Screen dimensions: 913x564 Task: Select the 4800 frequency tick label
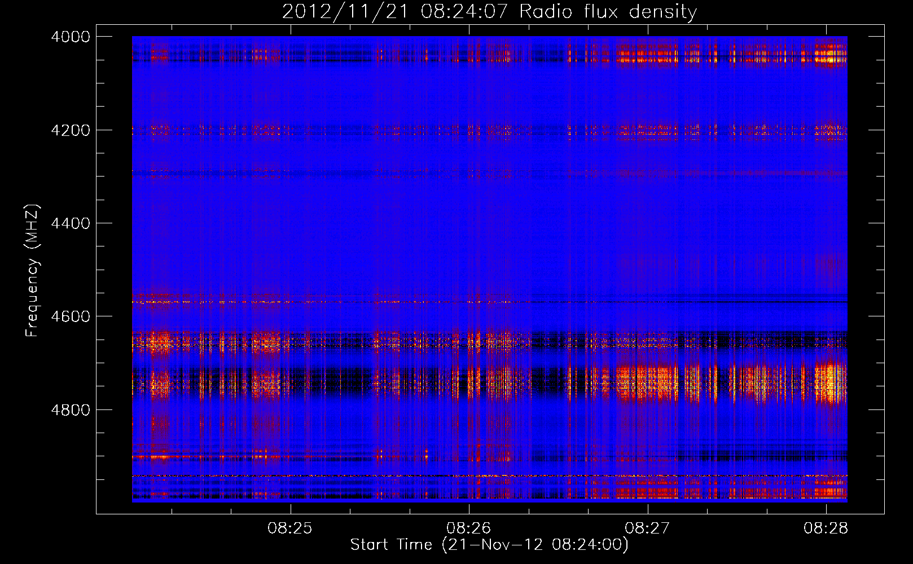71,409
